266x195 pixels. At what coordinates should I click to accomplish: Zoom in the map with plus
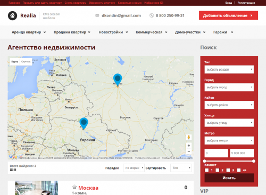coord(189,146)
